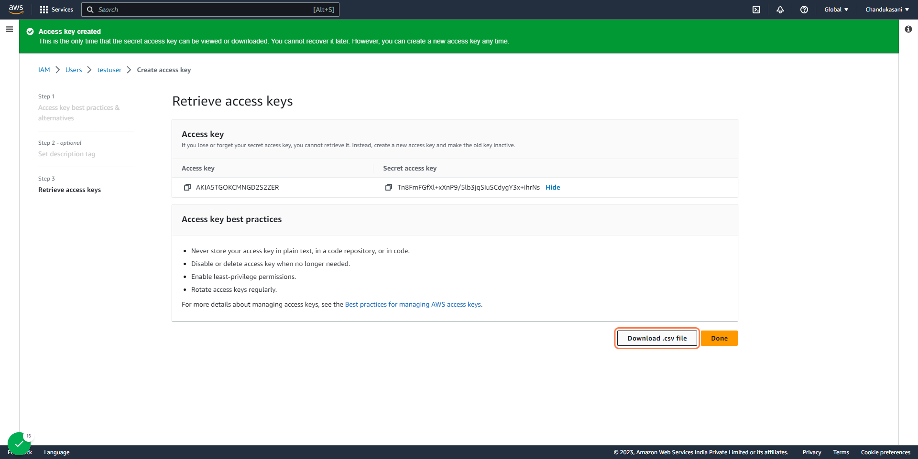Copy the secret access key
The width and height of the screenshot is (918, 459).
tap(389, 187)
